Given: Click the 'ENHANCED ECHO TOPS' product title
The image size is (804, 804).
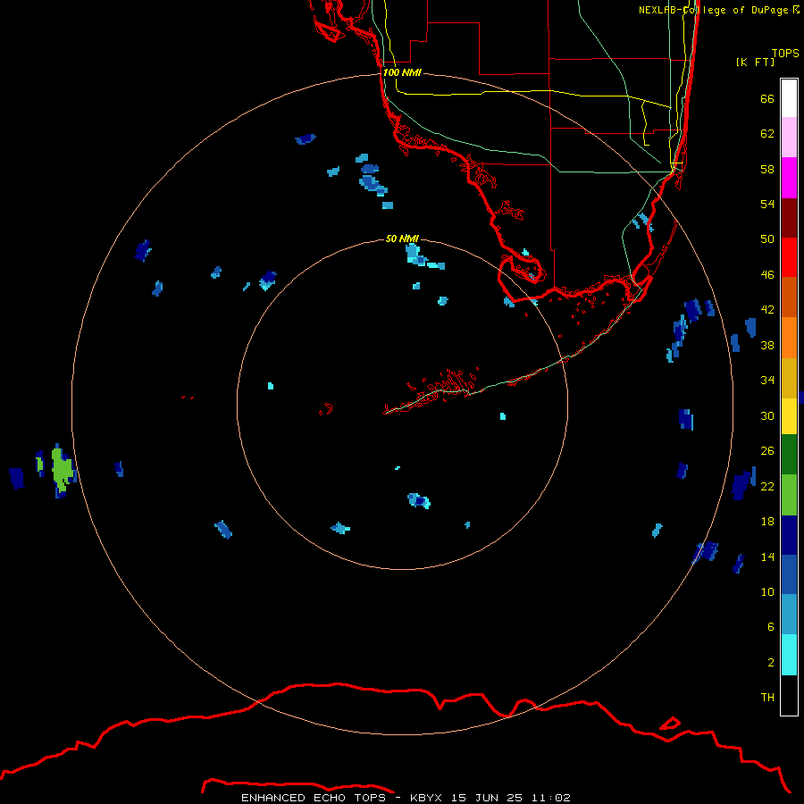Looking at the screenshot, I should 314,798.
